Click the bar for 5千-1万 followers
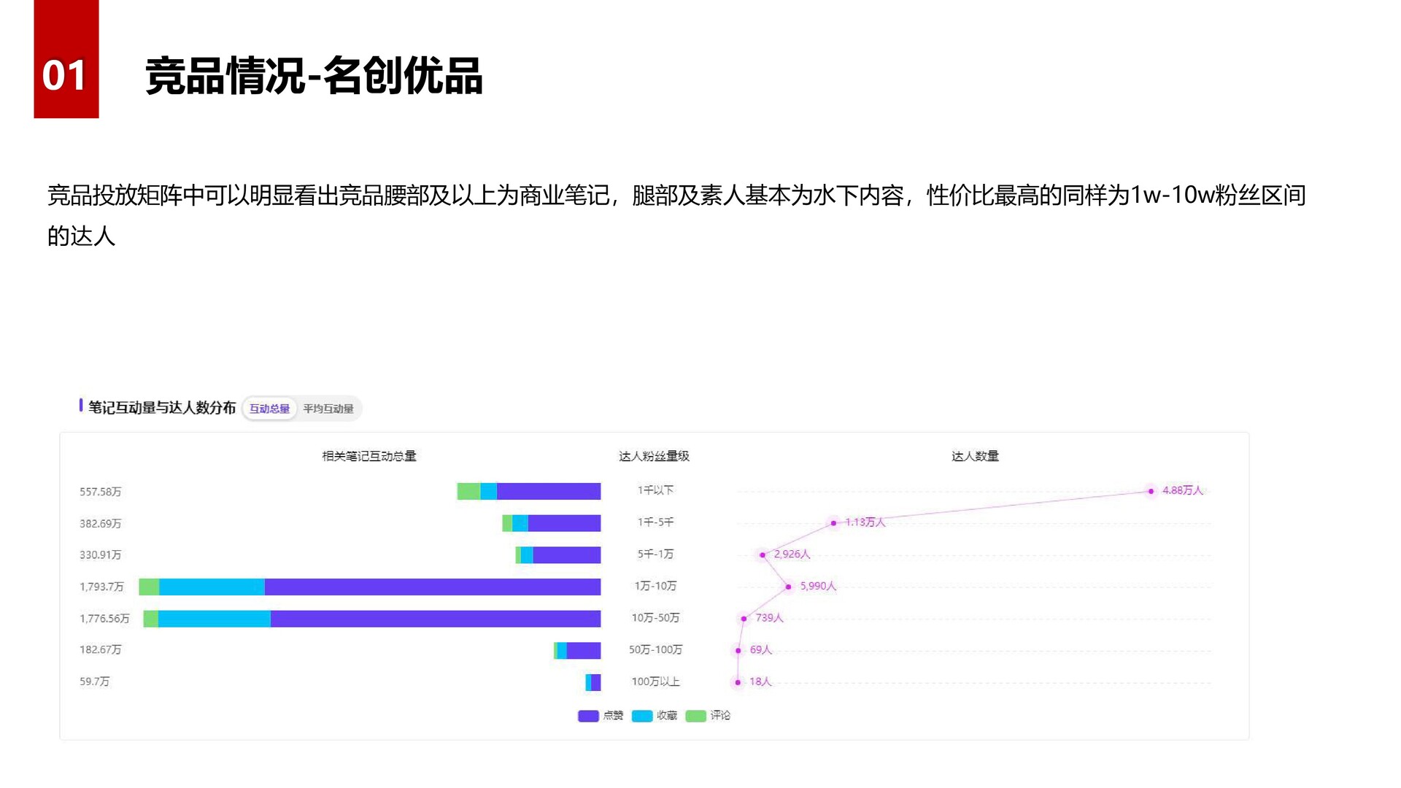This screenshot has height=788, width=1401. point(558,555)
